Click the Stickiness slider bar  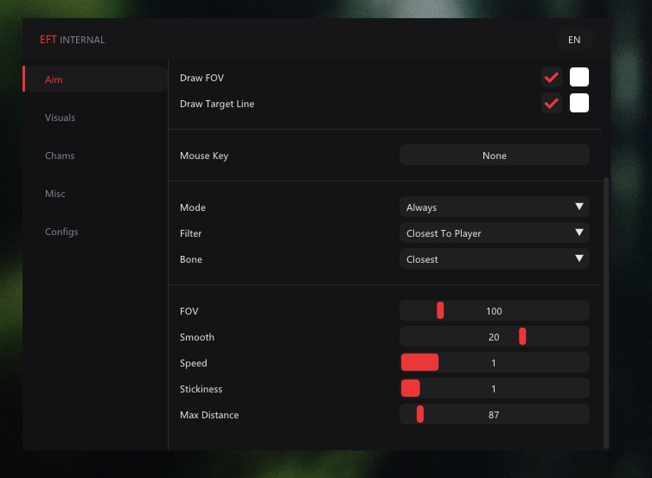(x=495, y=388)
